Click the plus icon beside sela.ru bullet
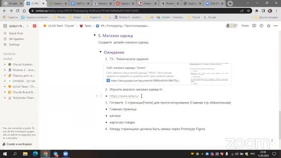The height and width of the screenshot is (158, 281). point(97,96)
